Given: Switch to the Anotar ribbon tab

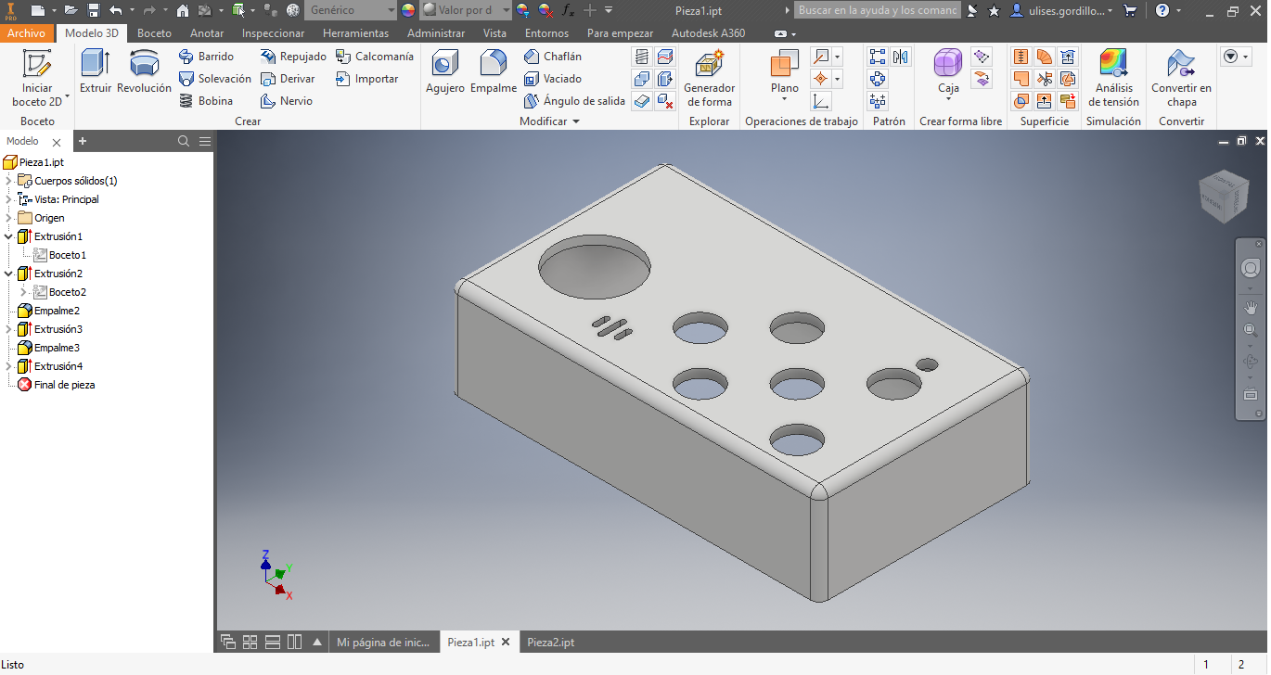Looking at the screenshot, I should coord(207,32).
